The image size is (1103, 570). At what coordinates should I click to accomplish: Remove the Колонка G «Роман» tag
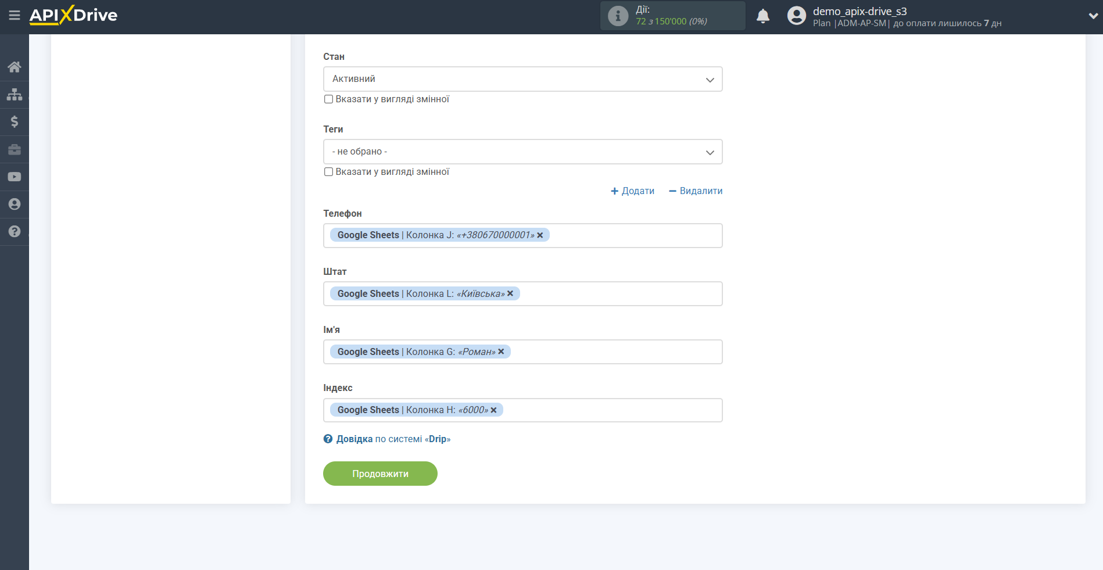[501, 352]
